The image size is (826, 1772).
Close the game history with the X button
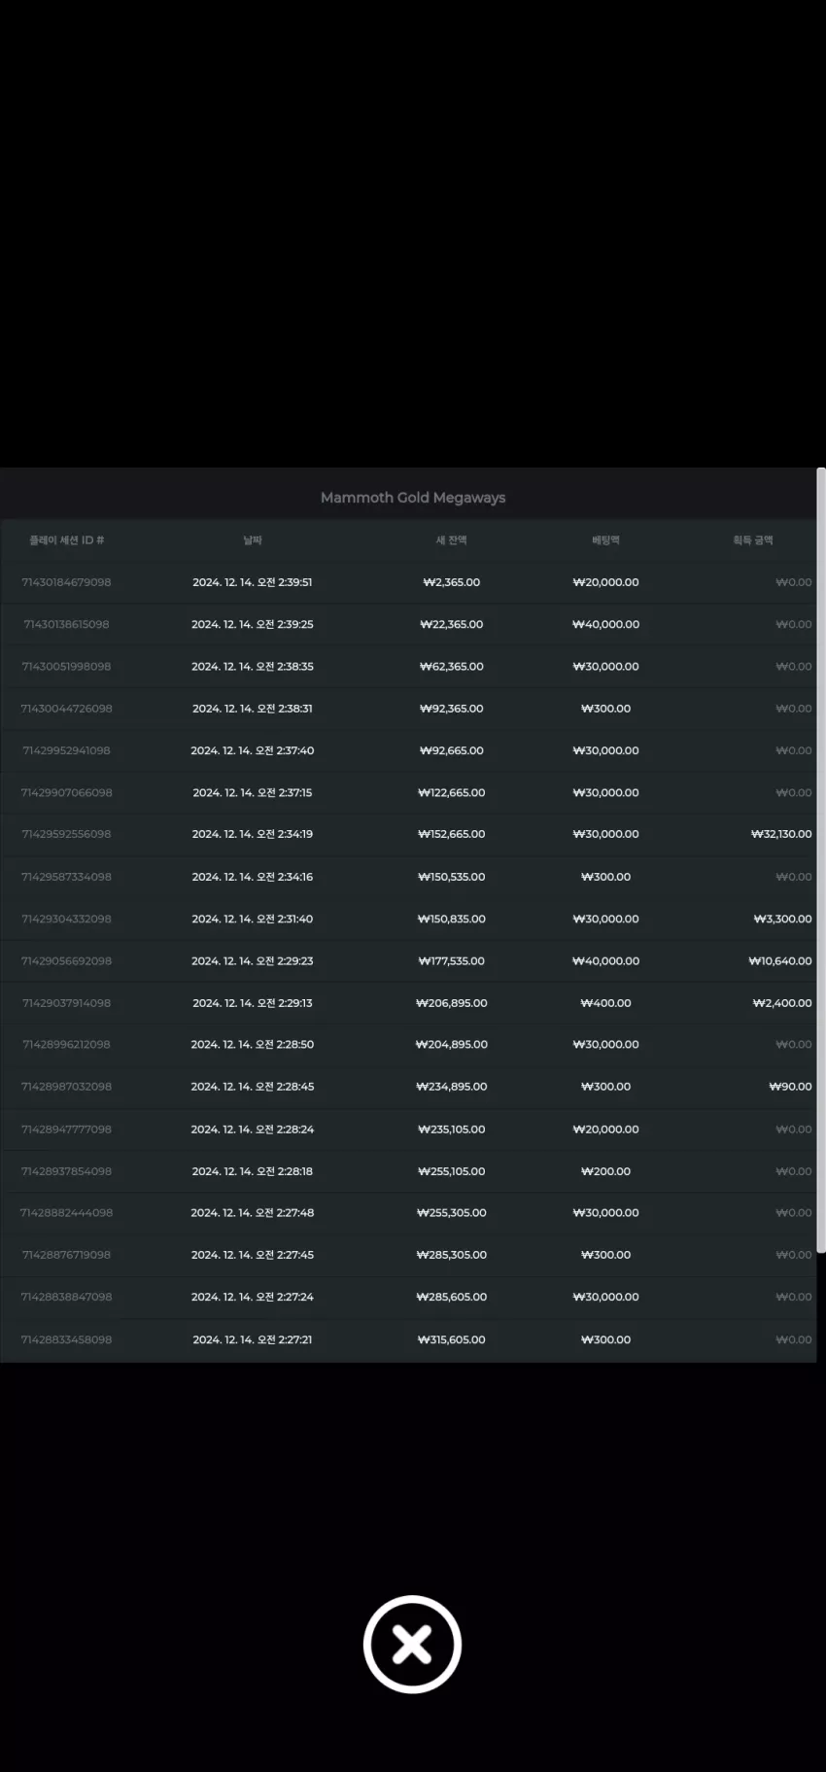tap(412, 1644)
